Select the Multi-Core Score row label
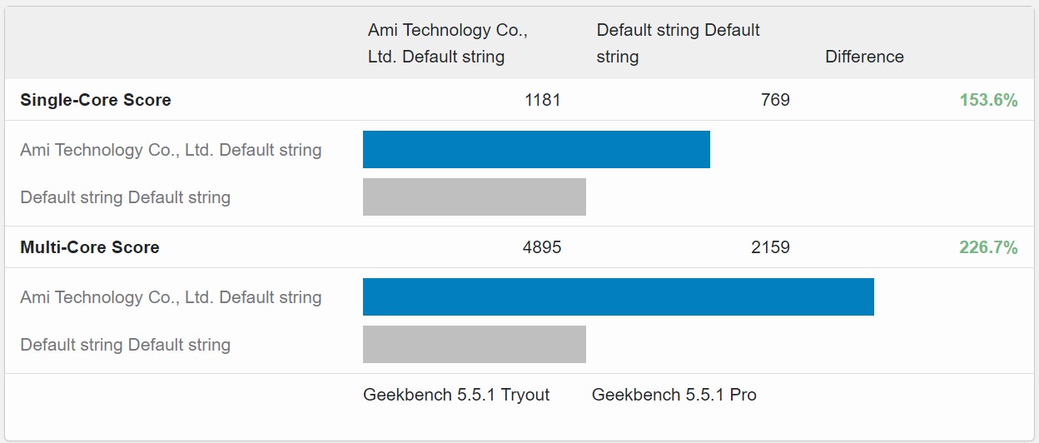This screenshot has height=443, width=1039. click(90, 247)
